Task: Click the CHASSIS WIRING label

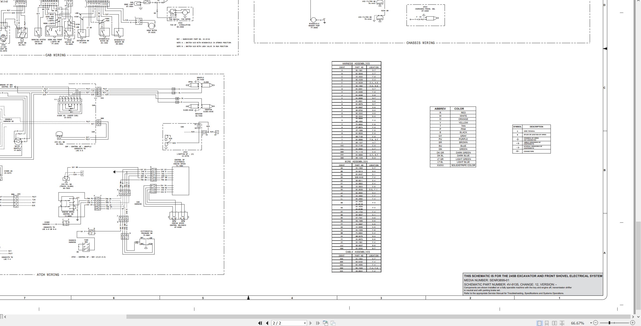Action: (420, 43)
